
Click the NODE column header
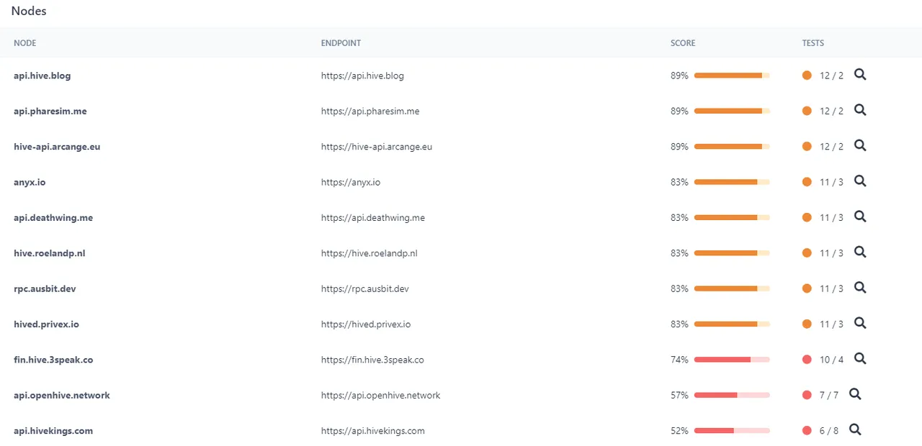click(x=24, y=43)
